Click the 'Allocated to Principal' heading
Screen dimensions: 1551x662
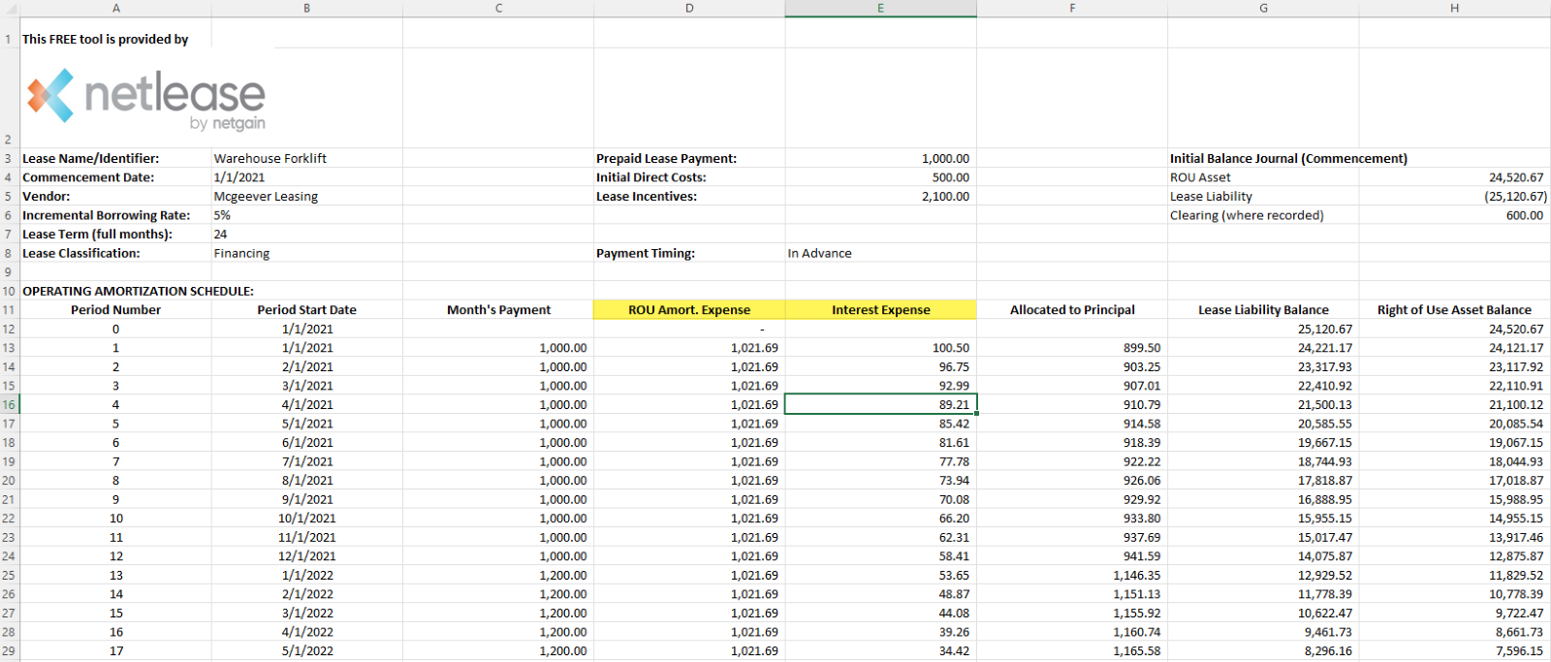point(1072,310)
